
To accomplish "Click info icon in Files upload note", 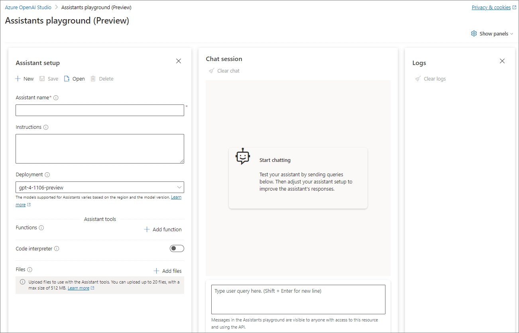I will [x=23, y=282].
